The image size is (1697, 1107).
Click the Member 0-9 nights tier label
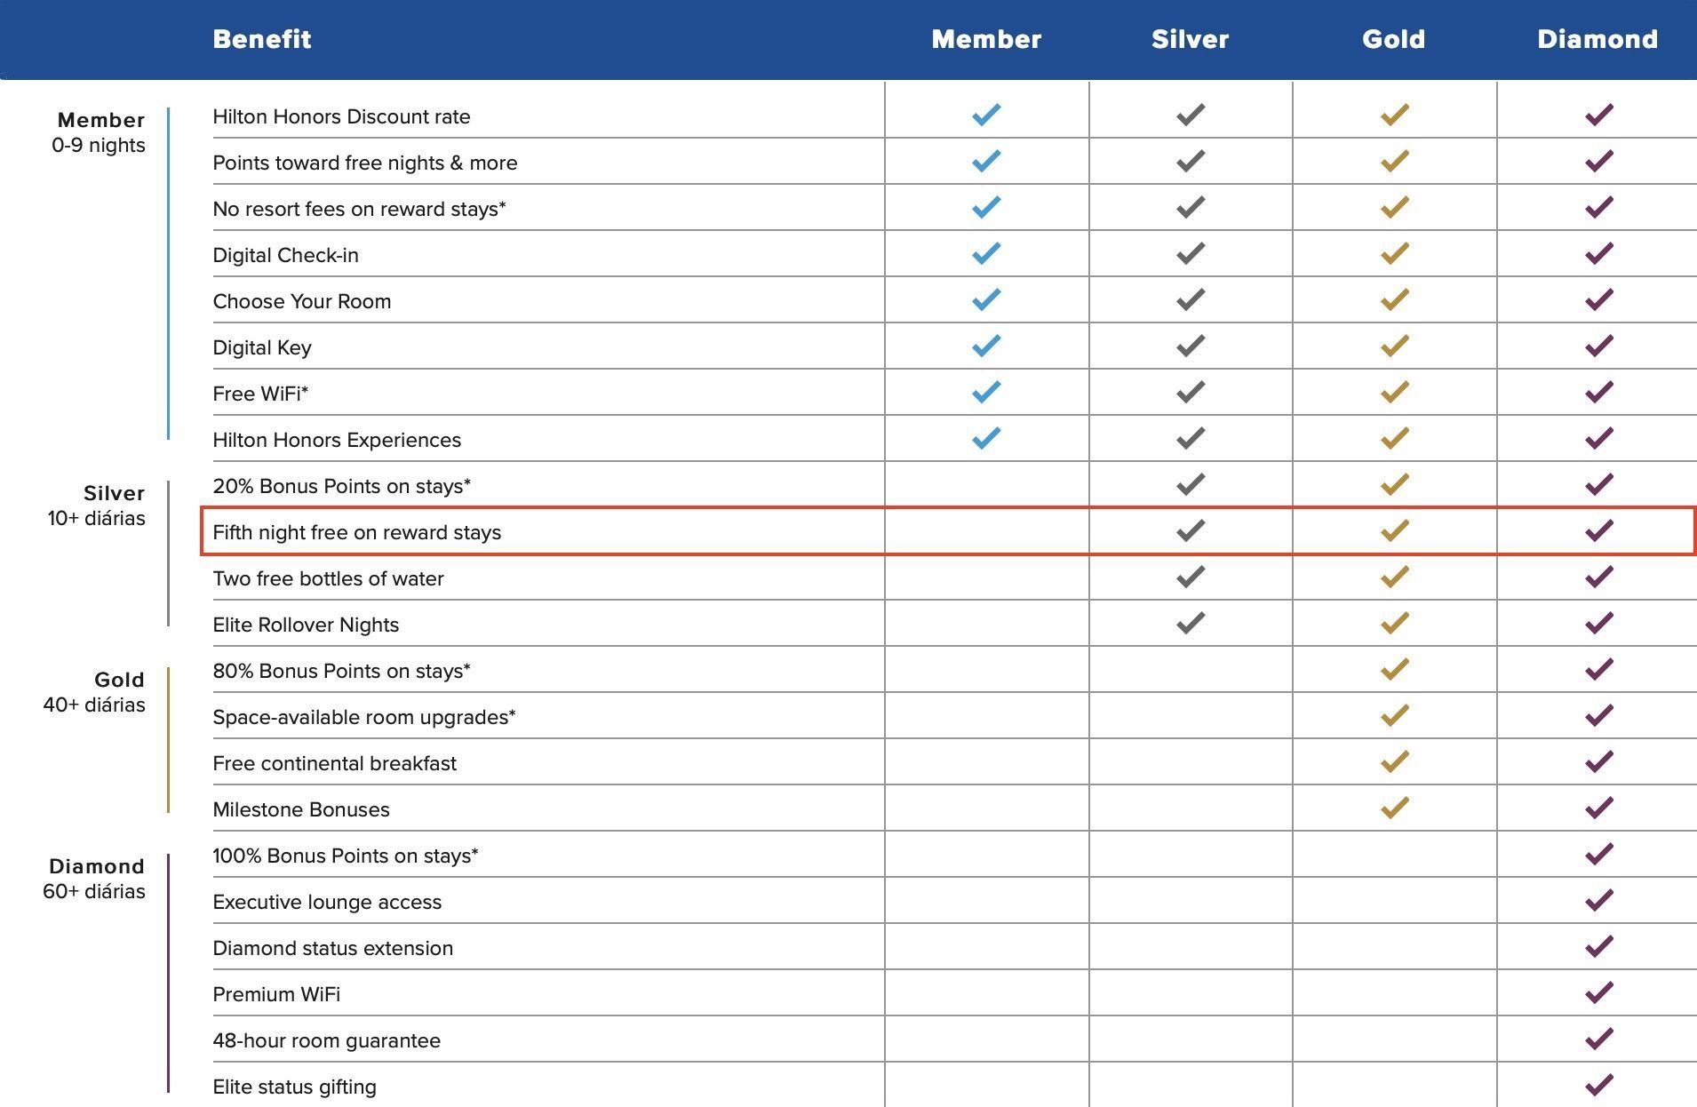click(99, 132)
